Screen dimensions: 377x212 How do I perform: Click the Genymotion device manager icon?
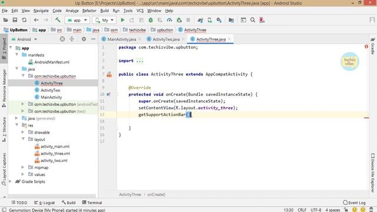click(262, 20)
